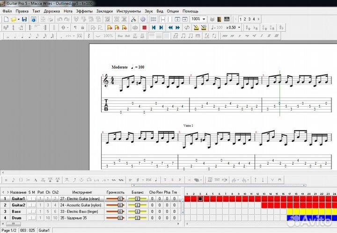The height and width of the screenshot is (233, 337).
Task: Click the red Stop playback button
Action: (145, 28)
